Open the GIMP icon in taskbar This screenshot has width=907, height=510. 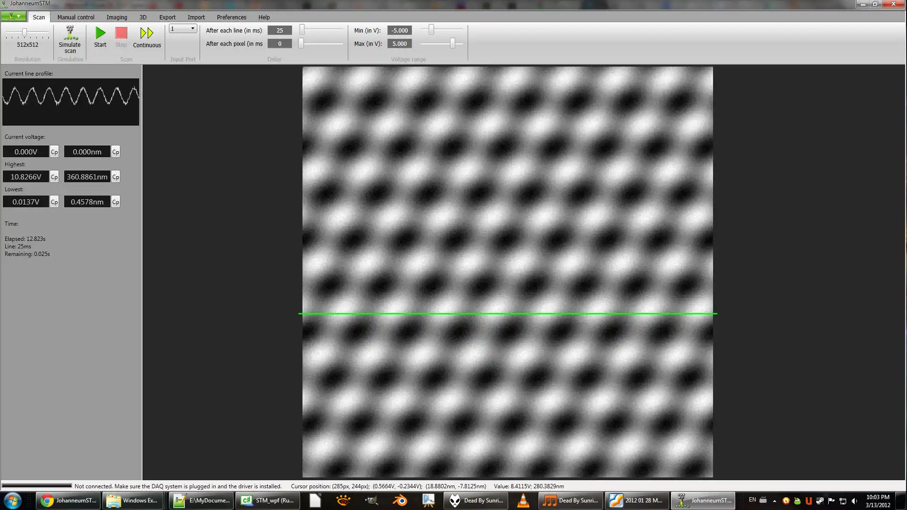[x=371, y=501]
